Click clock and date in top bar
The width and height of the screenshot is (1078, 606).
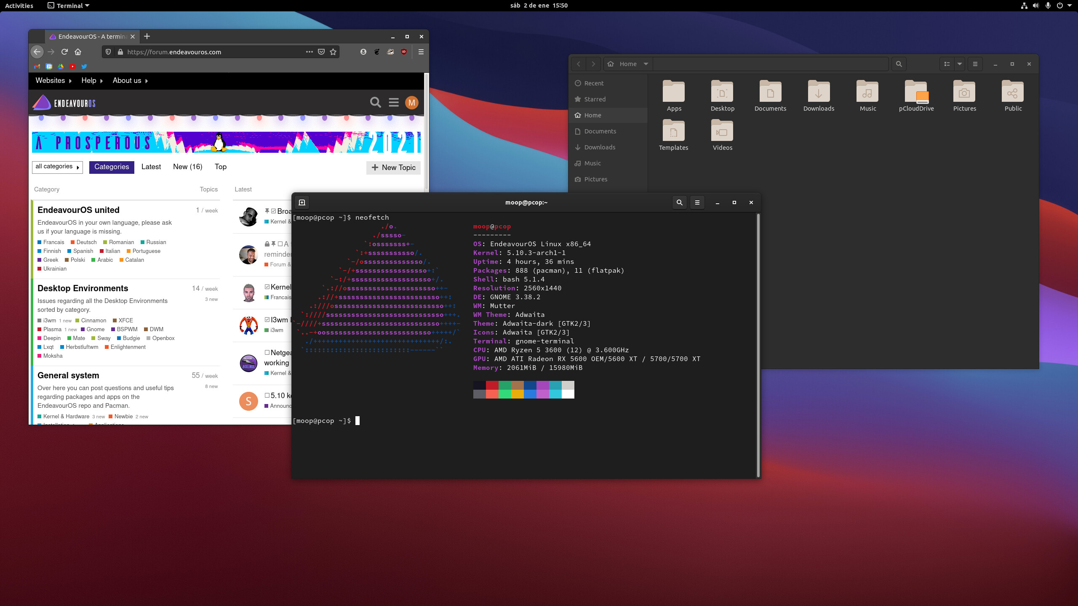pyautogui.click(x=539, y=5)
